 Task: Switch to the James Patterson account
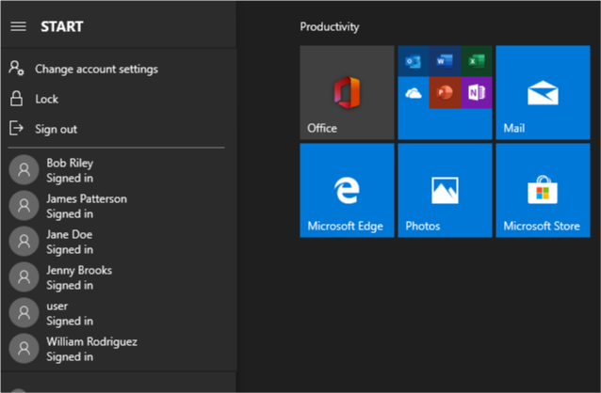119,206
